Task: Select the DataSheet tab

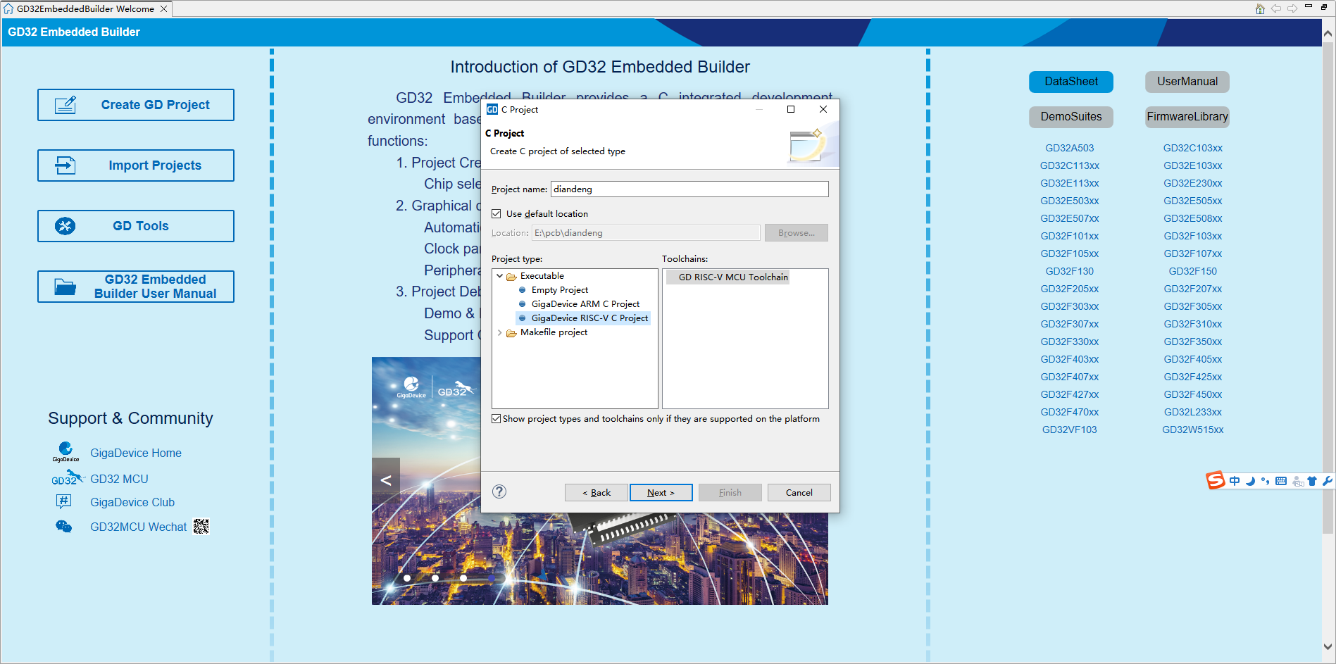Action: [x=1071, y=82]
